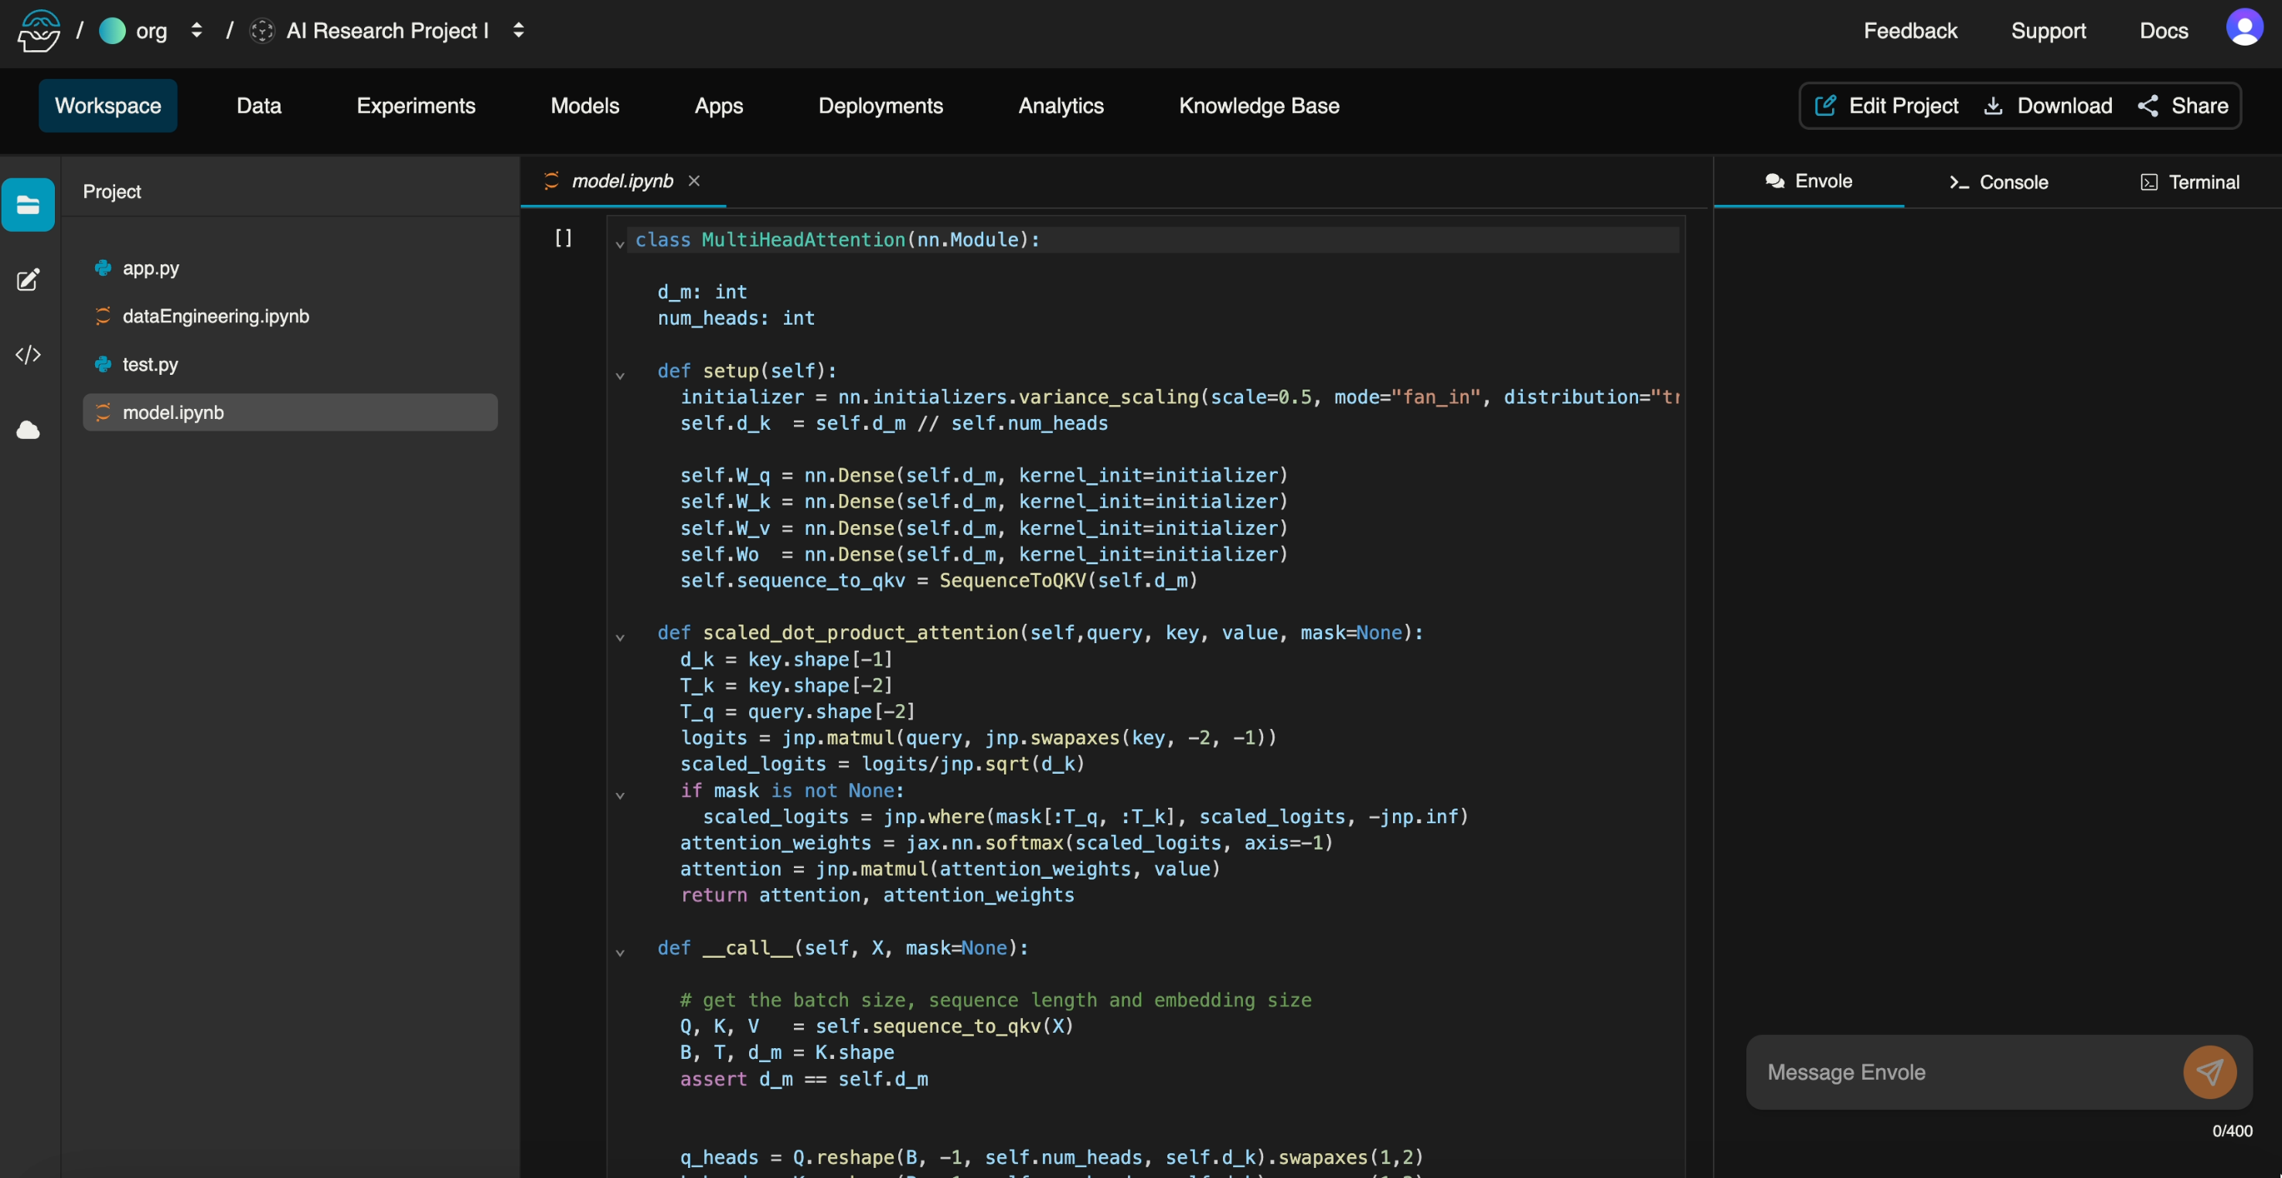Click the cell execution bracket indicator

563,237
